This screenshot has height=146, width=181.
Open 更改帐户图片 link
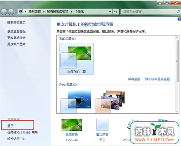[16, 44]
